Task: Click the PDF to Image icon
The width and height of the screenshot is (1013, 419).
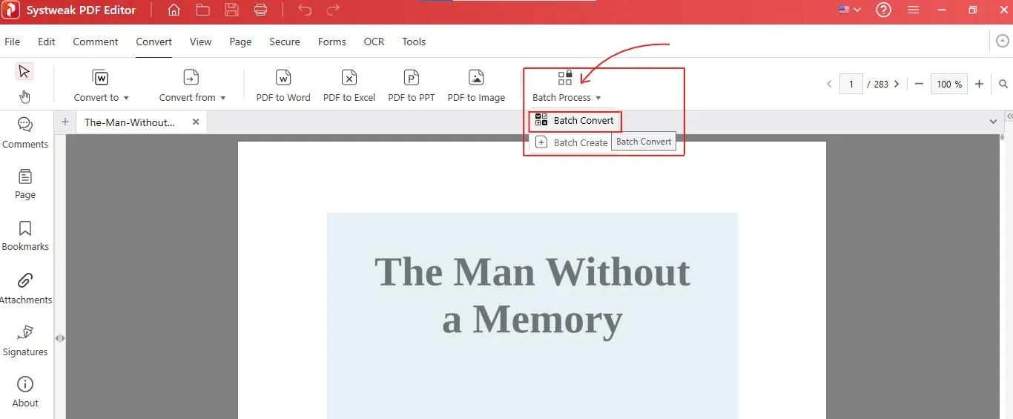Action: pyautogui.click(x=476, y=78)
